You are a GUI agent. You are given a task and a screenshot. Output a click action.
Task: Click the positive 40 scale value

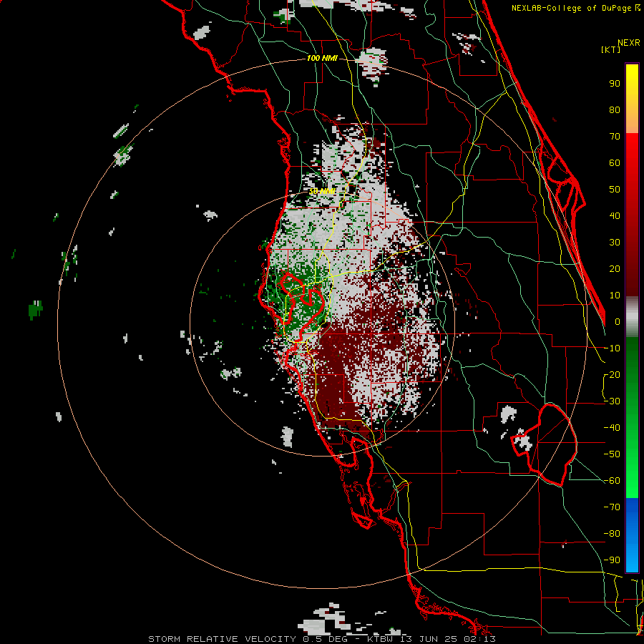tap(615, 215)
